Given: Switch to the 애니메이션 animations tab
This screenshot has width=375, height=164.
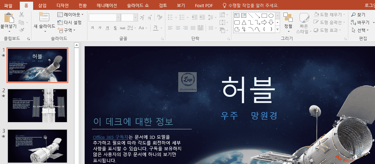Looking at the screenshot, I should point(107,5).
